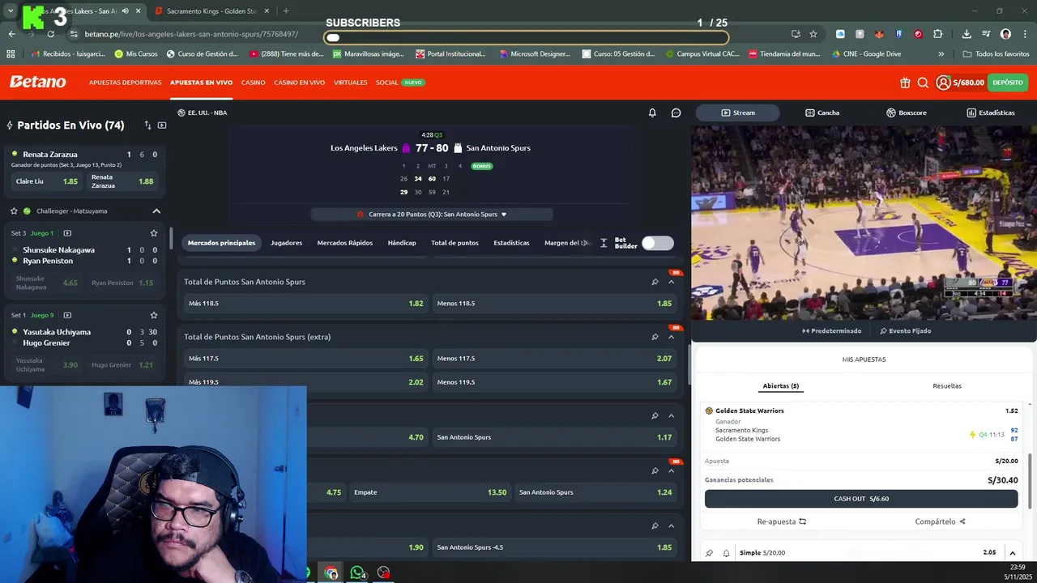The height and width of the screenshot is (583, 1037).
Task: Favorite the Challenger - Matsuyama league star
Action: 14,211
